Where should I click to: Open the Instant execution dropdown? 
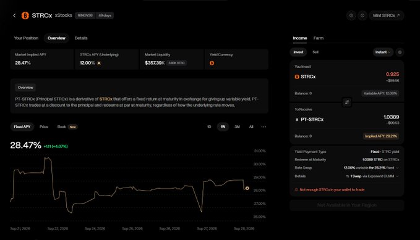(383, 52)
